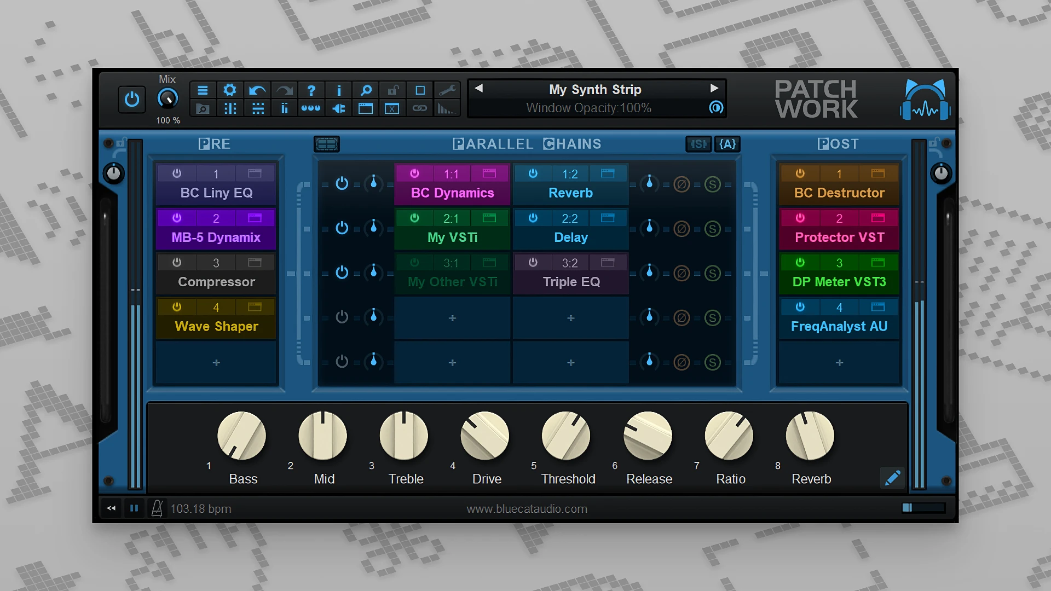Toggle power for BC Dynamics in slot 1:1

click(x=414, y=173)
